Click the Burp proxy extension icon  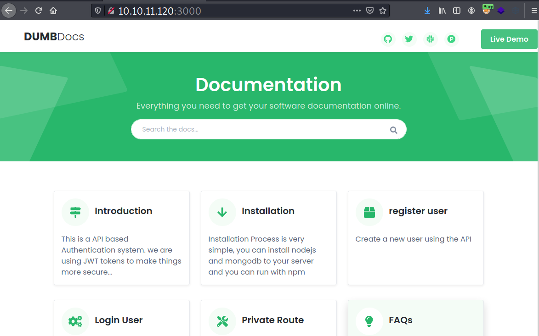pyautogui.click(x=487, y=10)
